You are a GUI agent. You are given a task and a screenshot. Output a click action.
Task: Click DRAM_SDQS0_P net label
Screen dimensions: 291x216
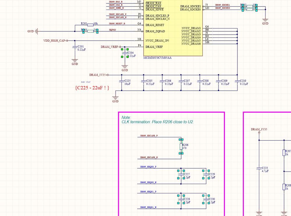tap(148, 167)
